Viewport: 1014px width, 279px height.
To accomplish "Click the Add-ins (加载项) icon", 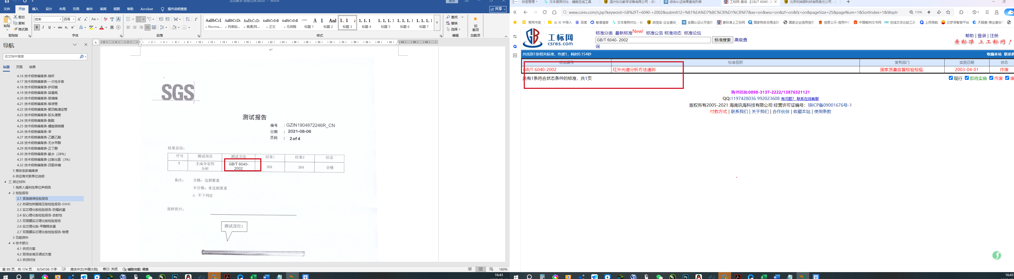I will click(x=475, y=25).
